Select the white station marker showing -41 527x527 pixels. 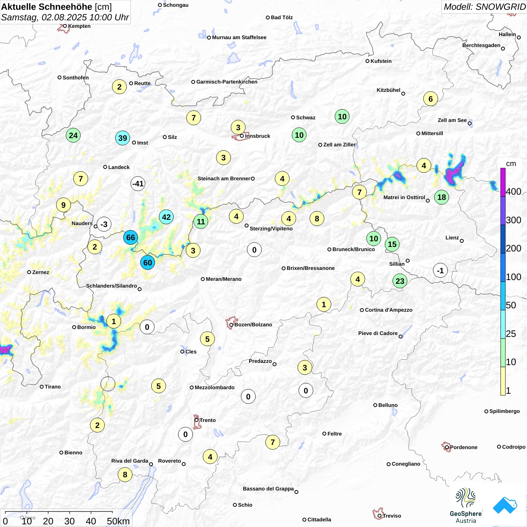(x=138, y=184)
